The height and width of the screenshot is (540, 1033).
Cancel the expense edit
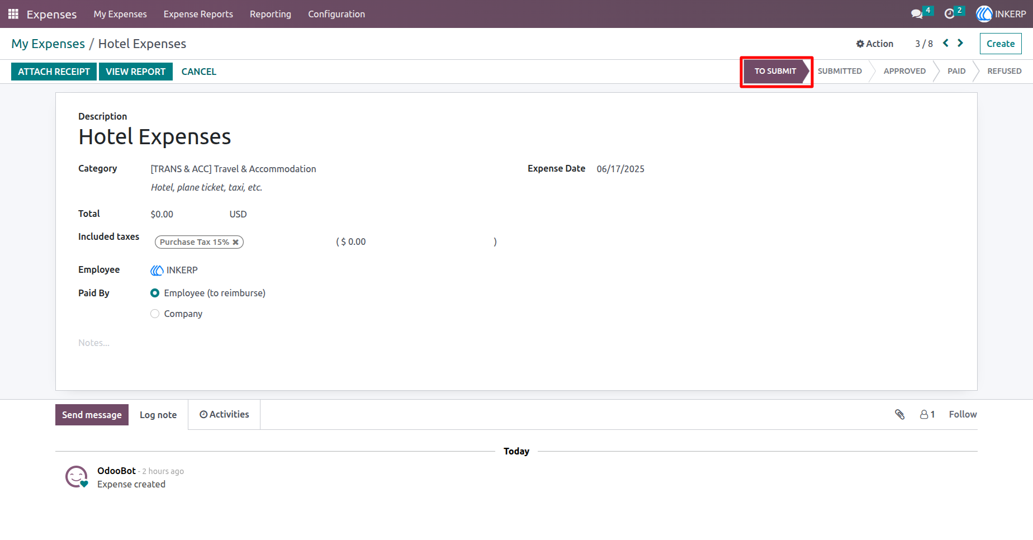click(x=198, y=72)
